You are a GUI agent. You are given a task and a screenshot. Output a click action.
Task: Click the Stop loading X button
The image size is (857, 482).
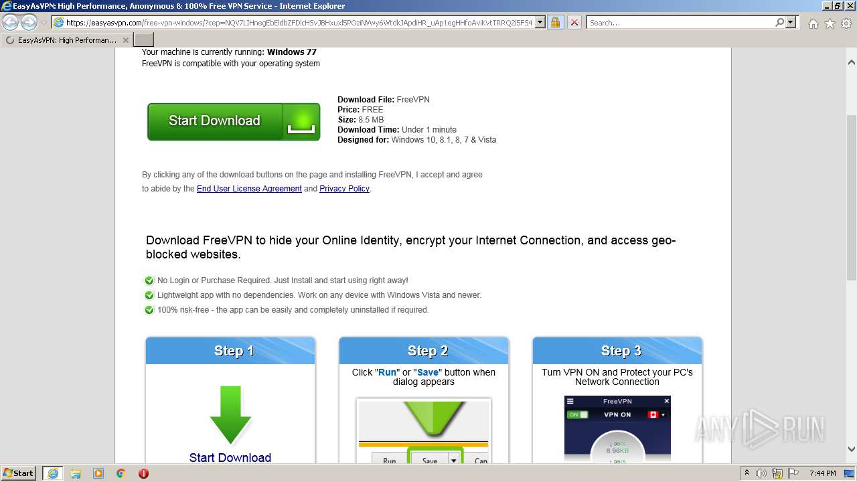[x=574, y=22]
